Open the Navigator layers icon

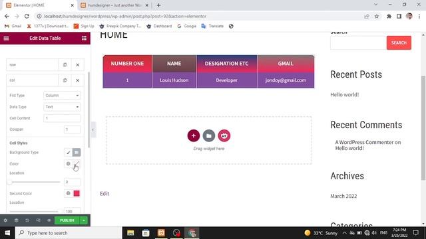(16, 220)
